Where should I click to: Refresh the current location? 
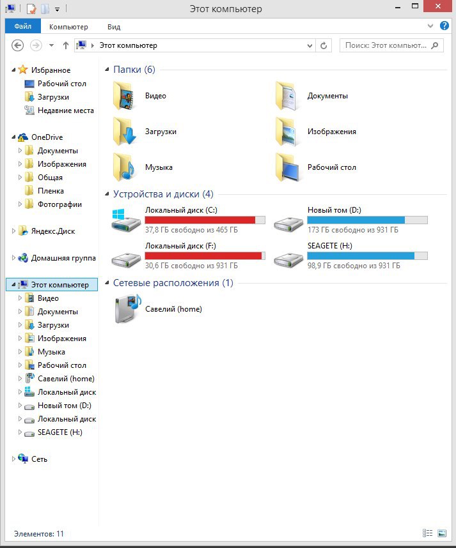coord(324,45)
